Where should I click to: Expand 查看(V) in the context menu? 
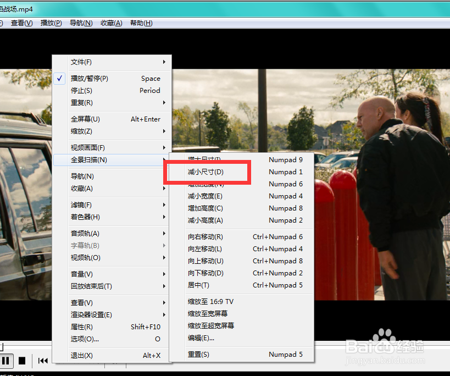point(112,303)
